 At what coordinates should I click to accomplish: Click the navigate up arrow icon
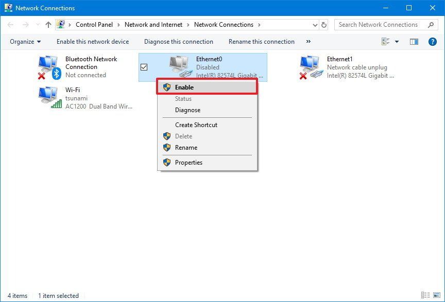pos(48,24)
